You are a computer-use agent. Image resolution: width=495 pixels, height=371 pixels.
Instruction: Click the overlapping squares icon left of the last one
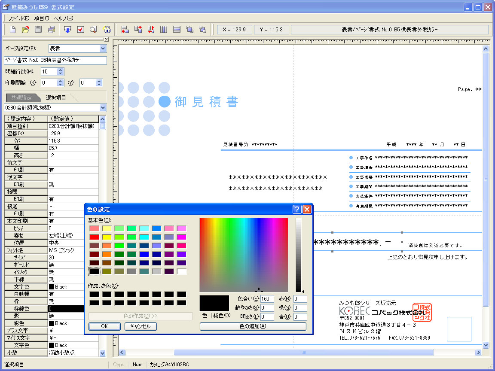[x=190, y=30]
